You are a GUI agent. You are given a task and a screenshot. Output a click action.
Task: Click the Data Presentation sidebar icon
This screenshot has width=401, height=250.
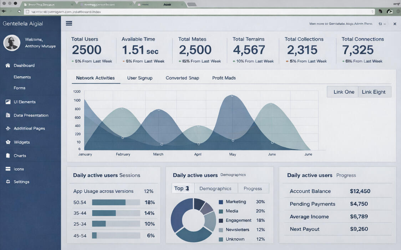[x=8, y=115]
